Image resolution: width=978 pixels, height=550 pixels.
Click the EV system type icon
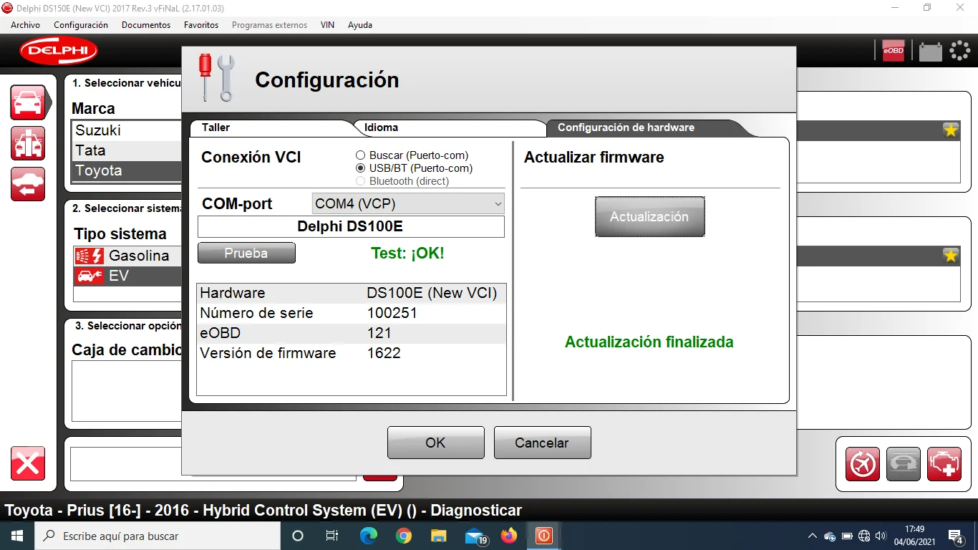(89, 276)
